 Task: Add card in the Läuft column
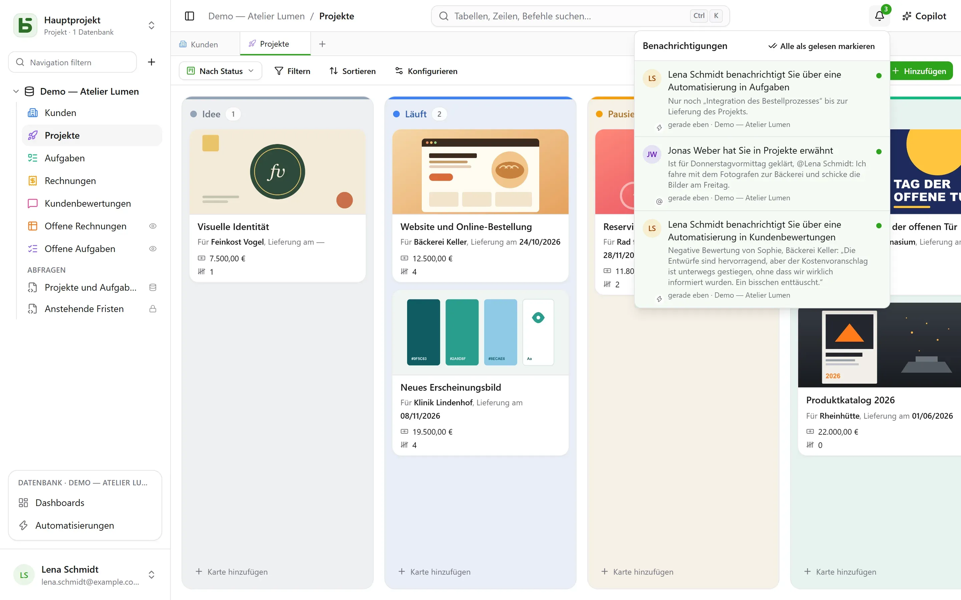pyautogui.click(x=434, y=571)
